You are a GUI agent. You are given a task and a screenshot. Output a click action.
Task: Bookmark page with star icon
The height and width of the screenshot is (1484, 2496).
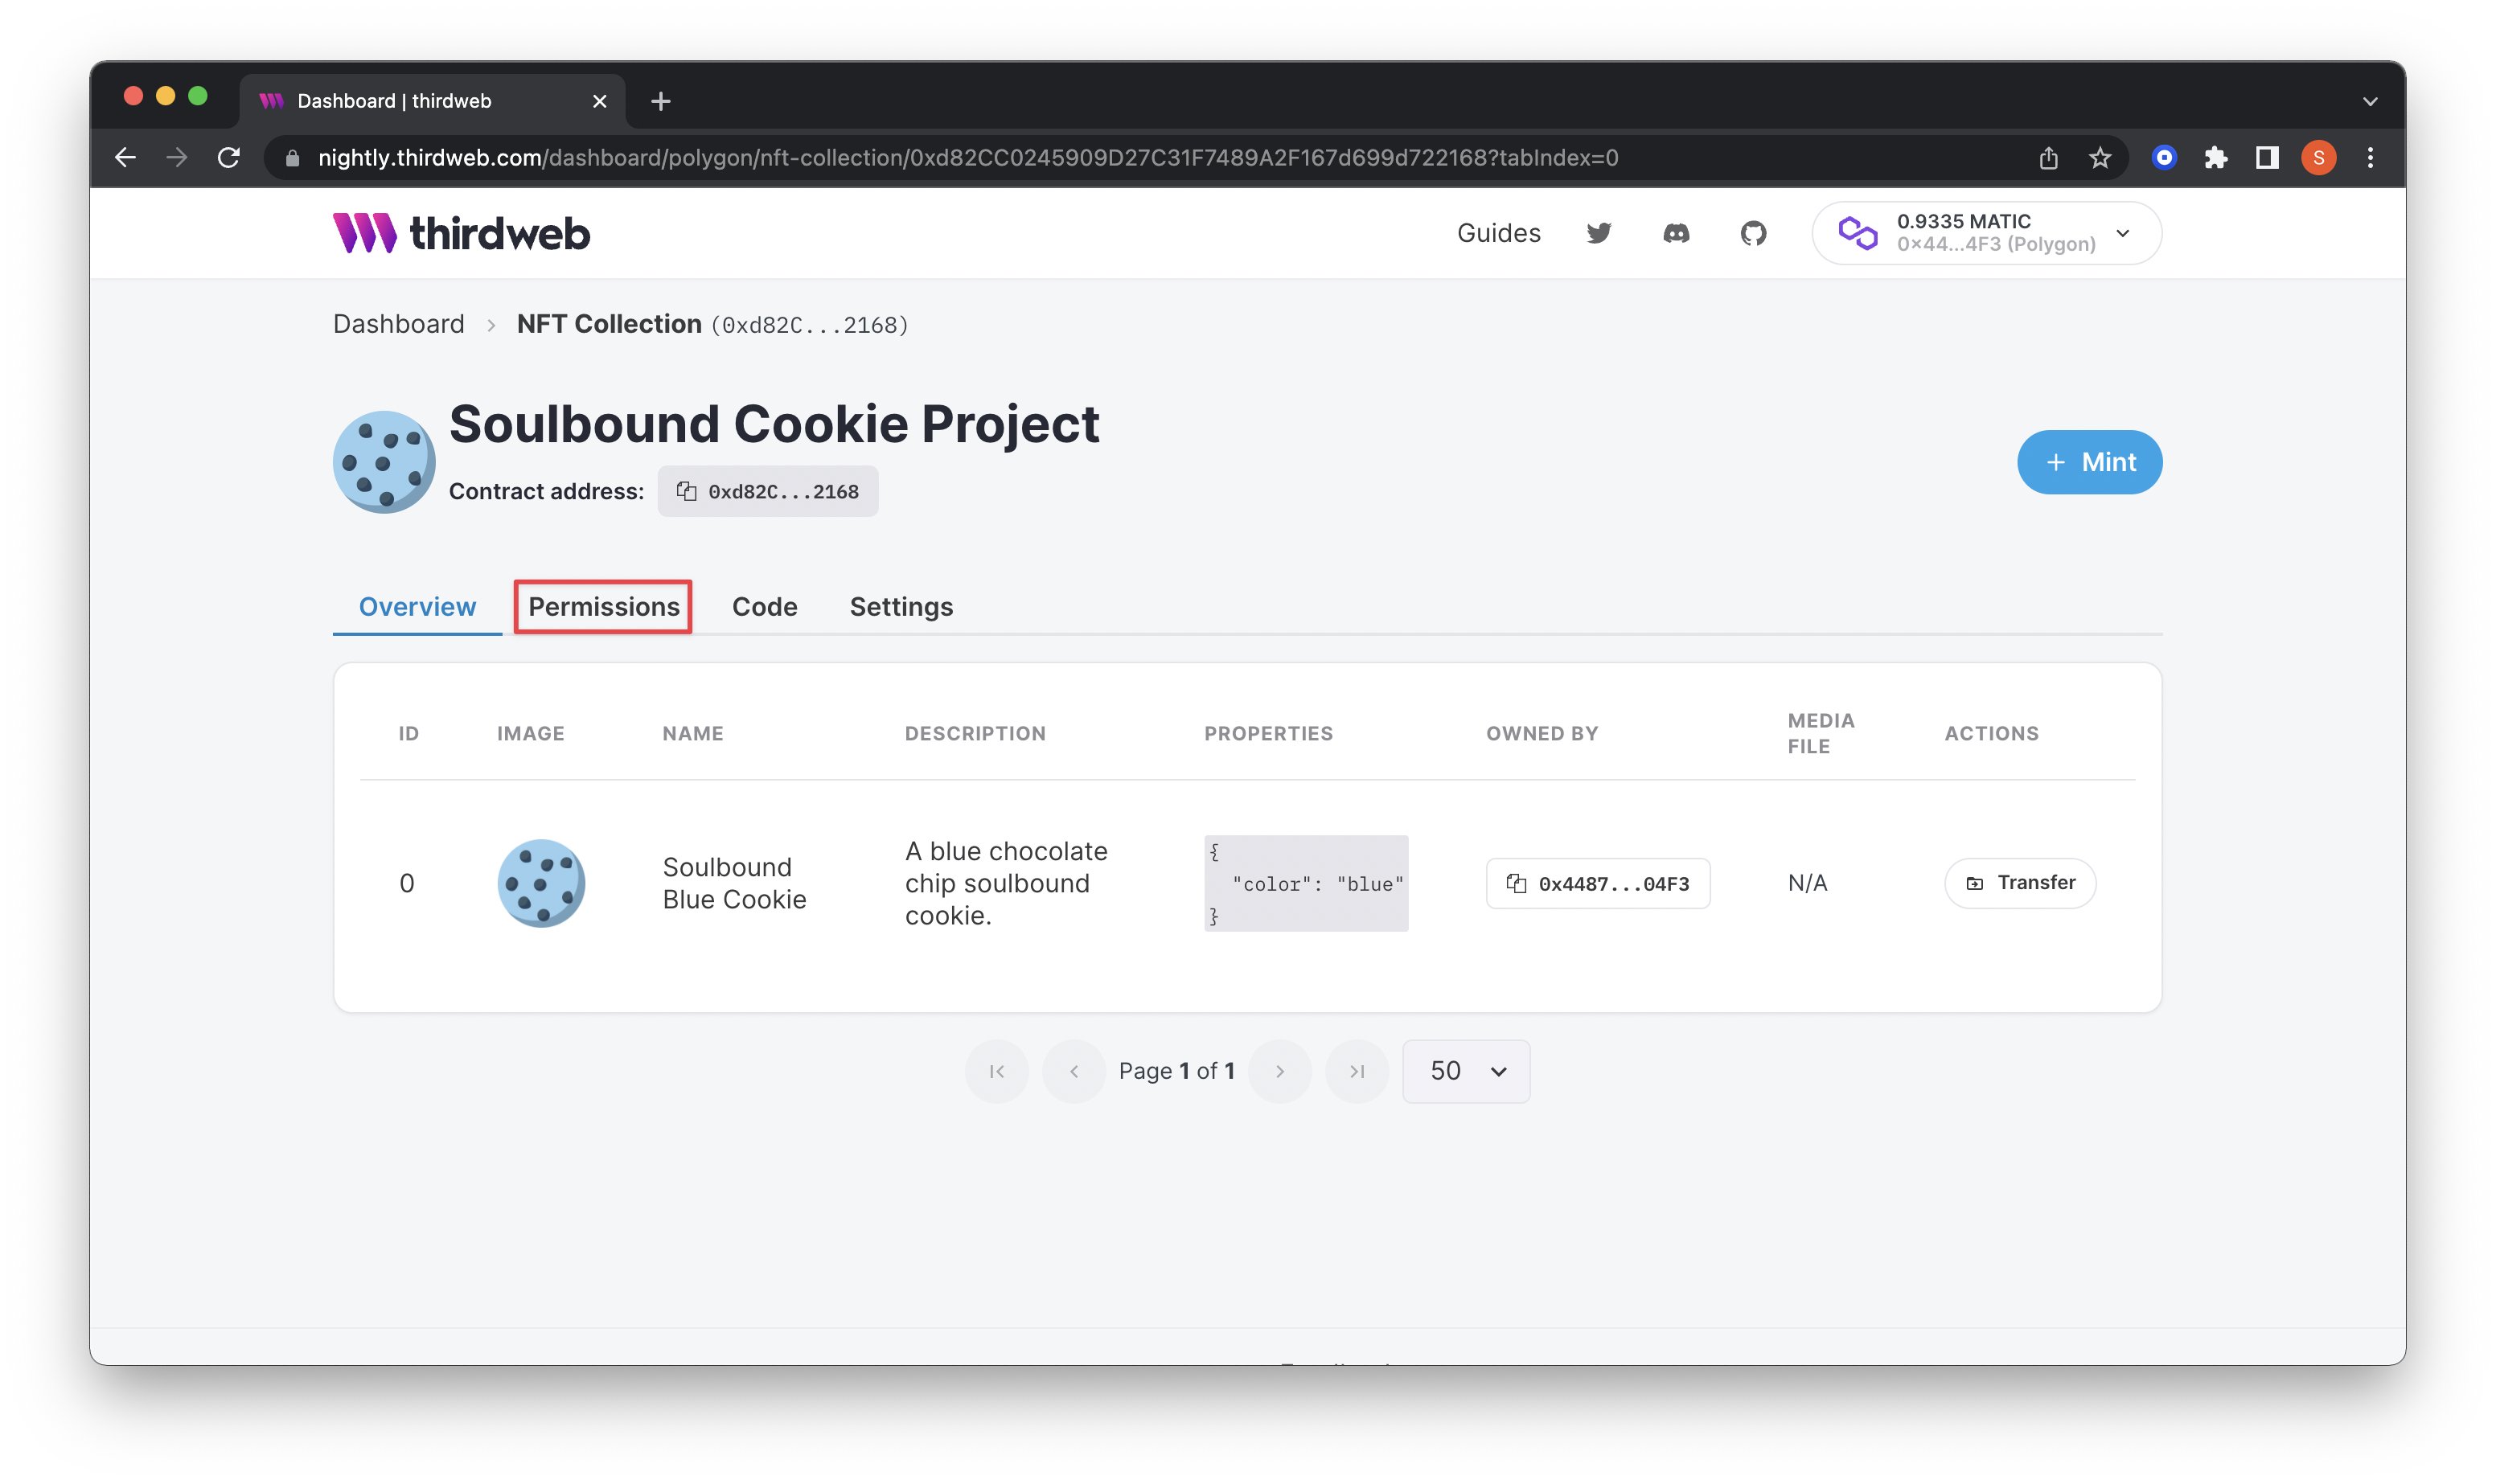[x=2099, y=157]
